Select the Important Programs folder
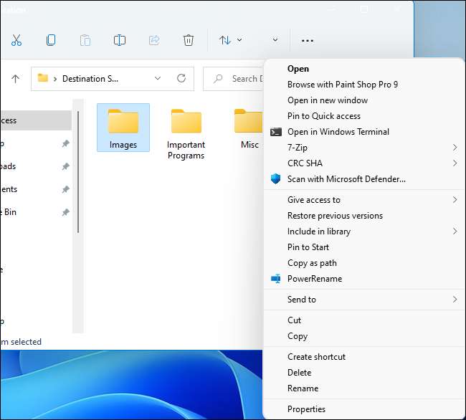The width and height of the screenshot is (466, 420). (x=186, y=133)
